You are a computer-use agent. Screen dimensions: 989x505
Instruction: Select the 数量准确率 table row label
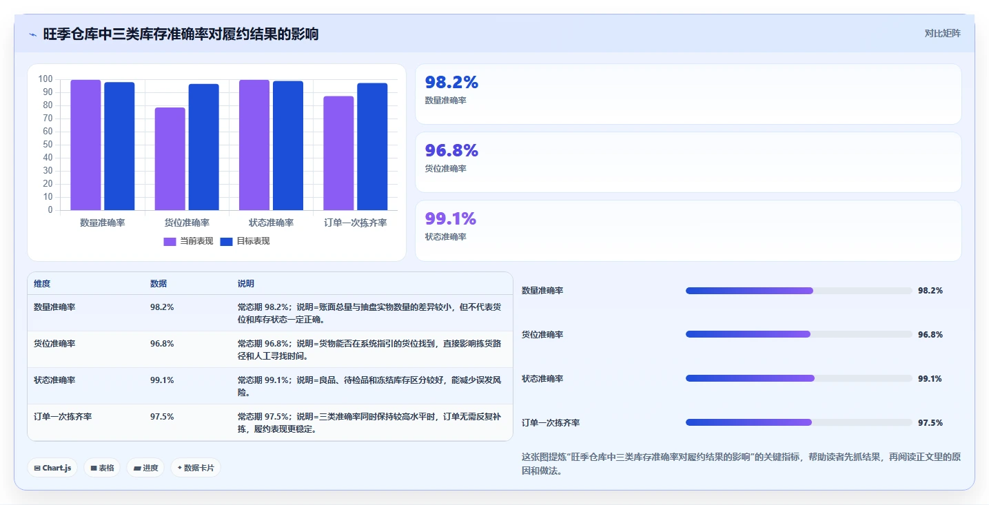tap(54, 307)
